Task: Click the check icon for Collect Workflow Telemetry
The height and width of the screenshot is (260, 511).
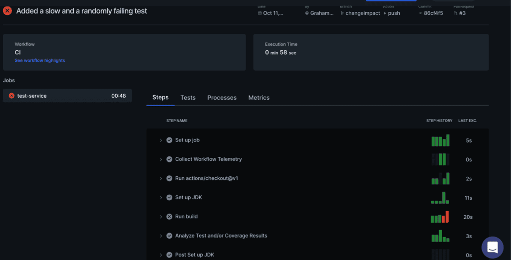Action: (x=169, y=159)
